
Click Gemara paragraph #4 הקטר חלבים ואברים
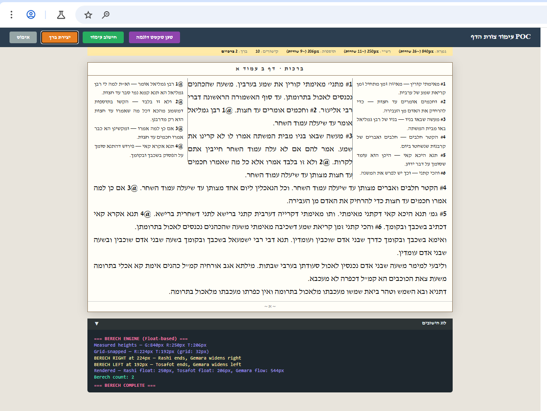pos(270,194)
